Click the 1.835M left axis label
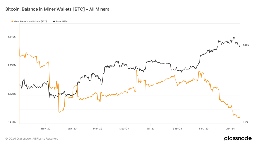The width and height of the screenshot is (257, 145). pos(12,65)
